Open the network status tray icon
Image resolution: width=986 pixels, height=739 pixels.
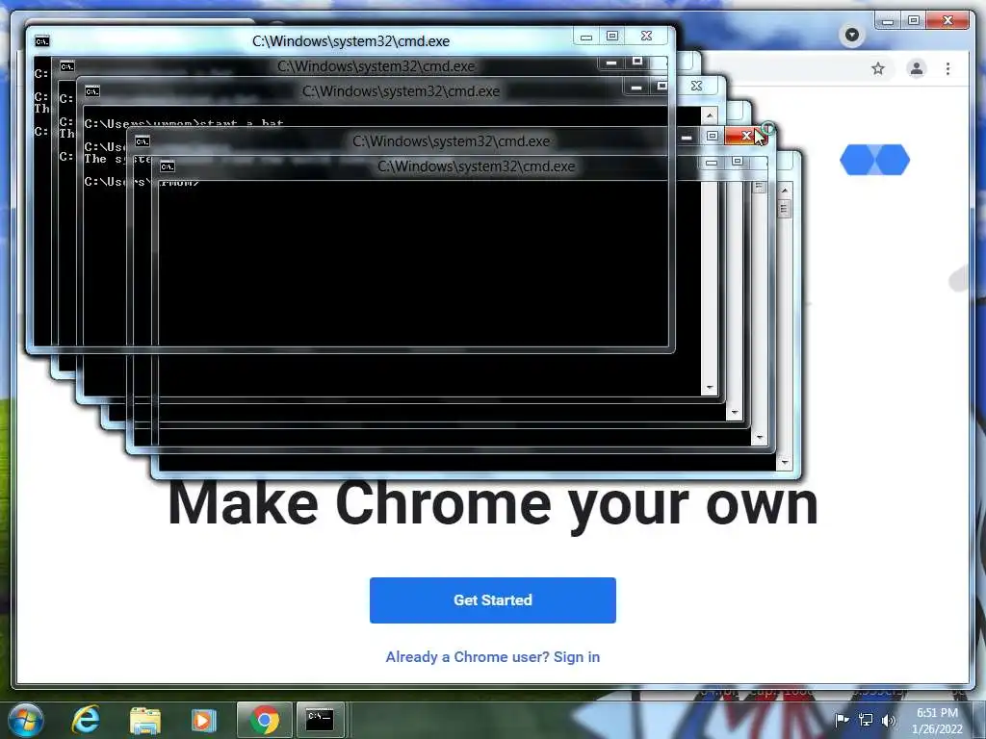pos(866,720)
